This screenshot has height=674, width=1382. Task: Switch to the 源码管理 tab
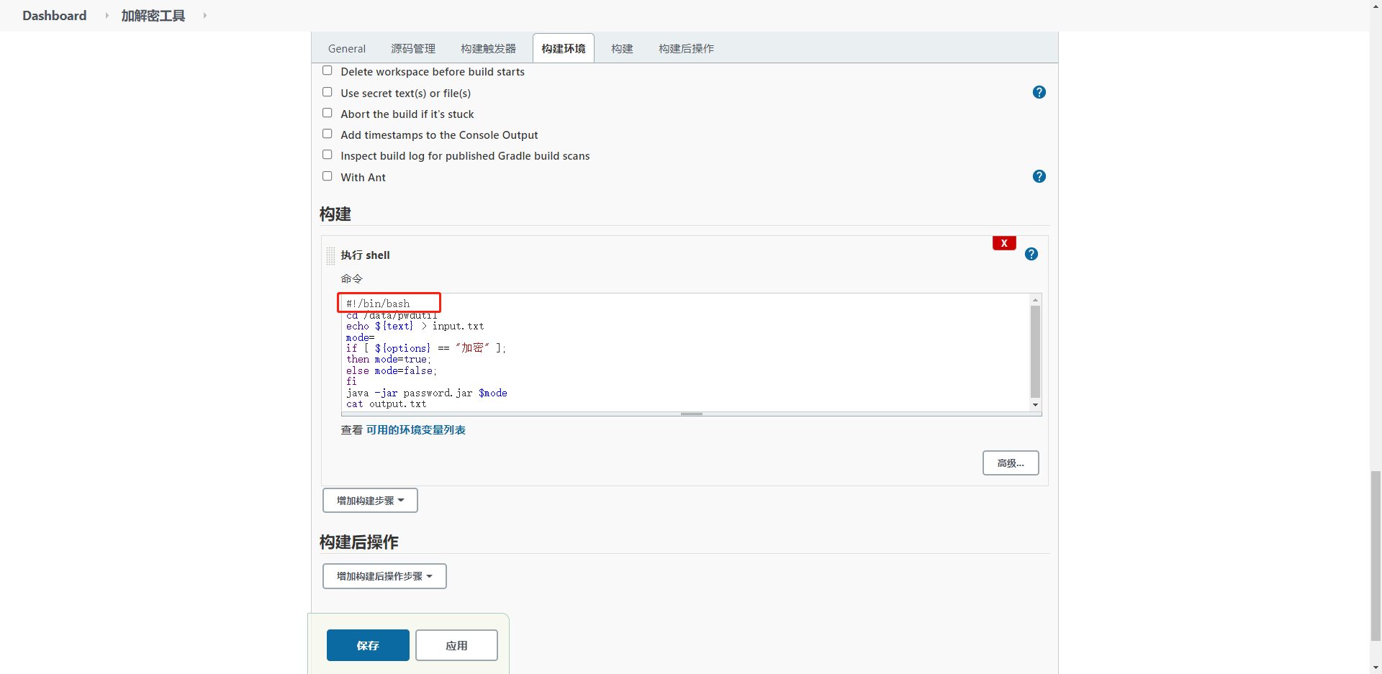413,48
